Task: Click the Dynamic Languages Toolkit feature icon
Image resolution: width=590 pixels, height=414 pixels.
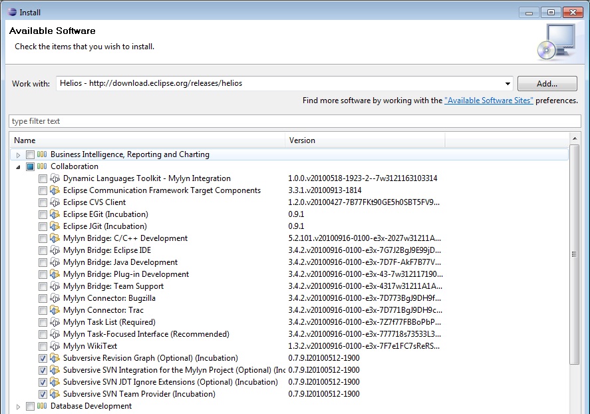Action: pos(55,178)
